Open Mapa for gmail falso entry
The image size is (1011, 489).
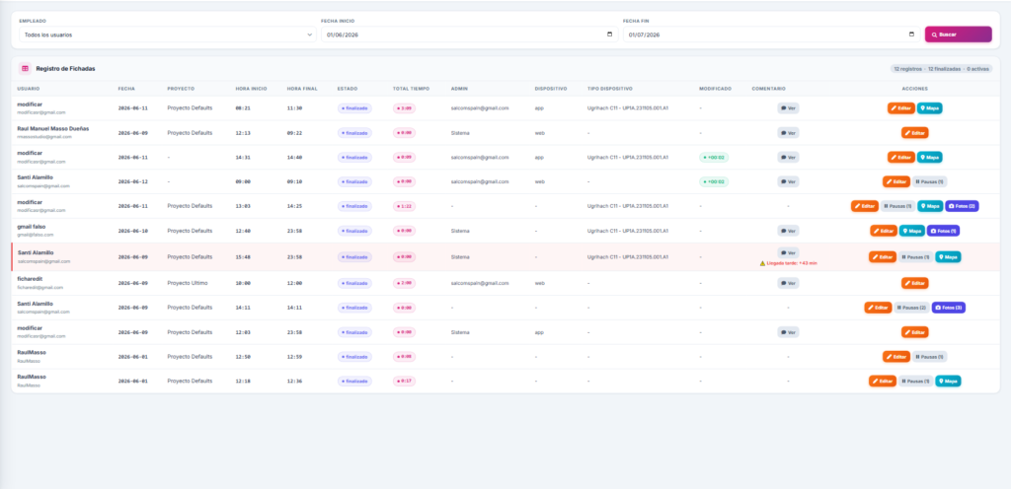click(912, 231)
